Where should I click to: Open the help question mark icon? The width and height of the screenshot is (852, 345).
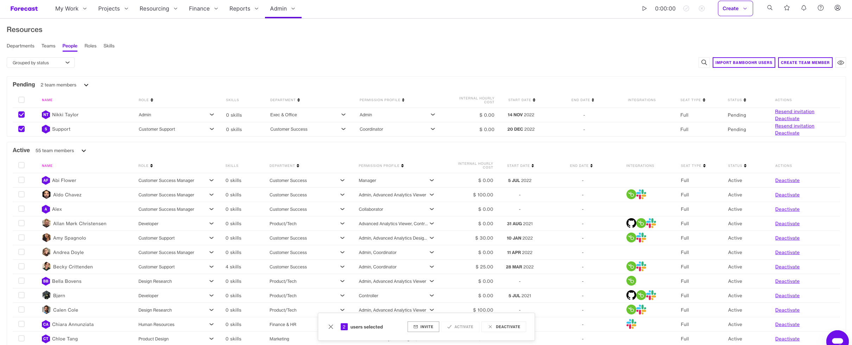click(x=821, y=8)
